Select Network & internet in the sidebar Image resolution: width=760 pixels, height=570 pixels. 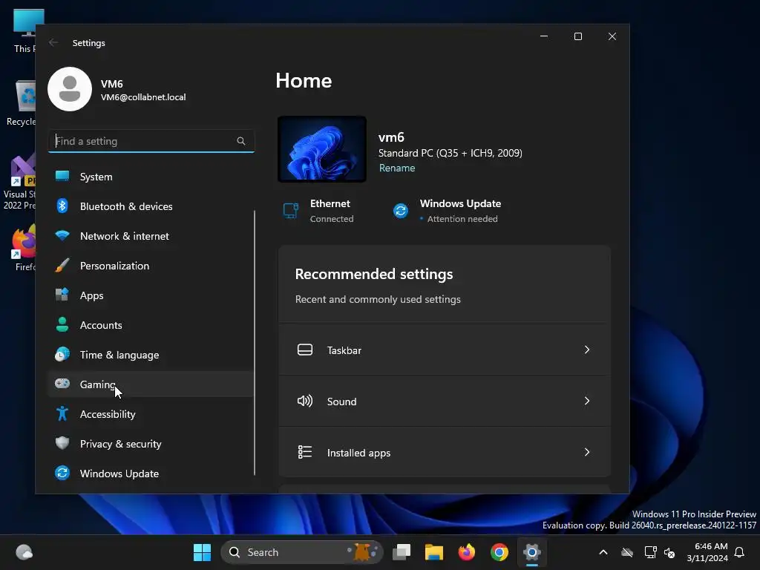(x=150, y=235)
